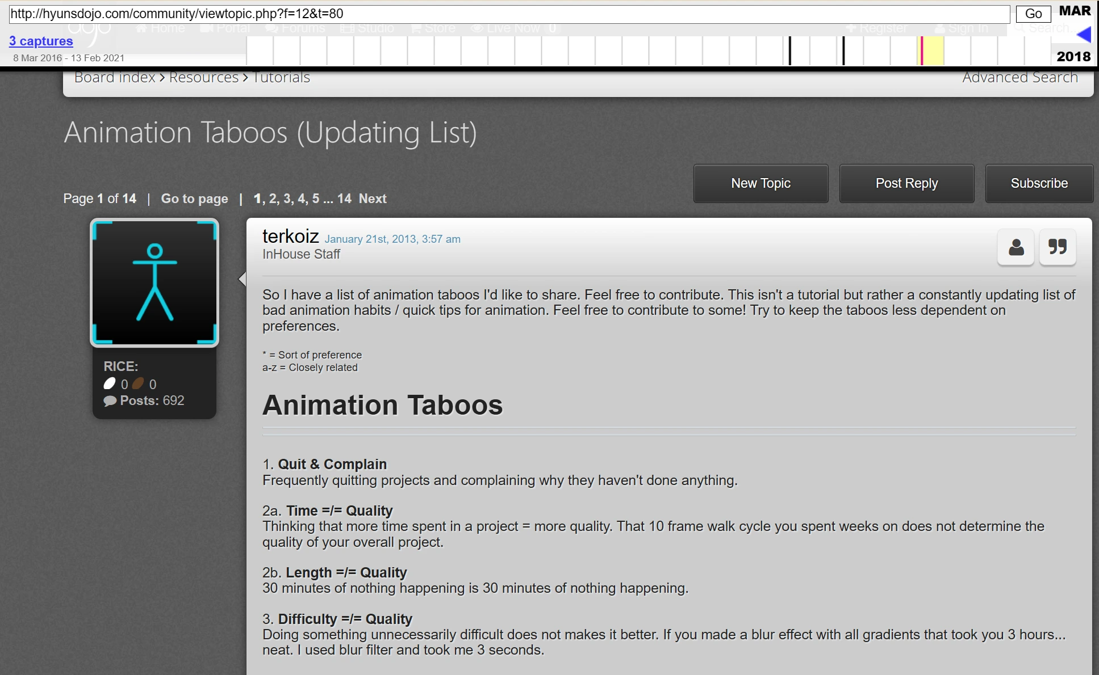The width and height of the screenshot is (1099, 675).
Task: Open the Go to page selector
Action: coord(194,199)
